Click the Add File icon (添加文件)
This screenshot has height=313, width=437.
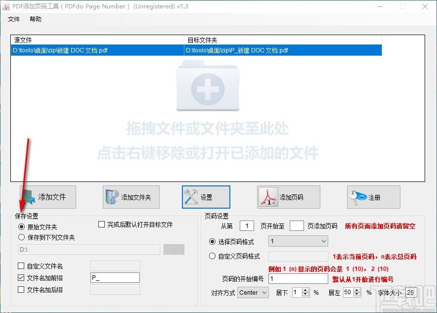[x=29, y=197]
